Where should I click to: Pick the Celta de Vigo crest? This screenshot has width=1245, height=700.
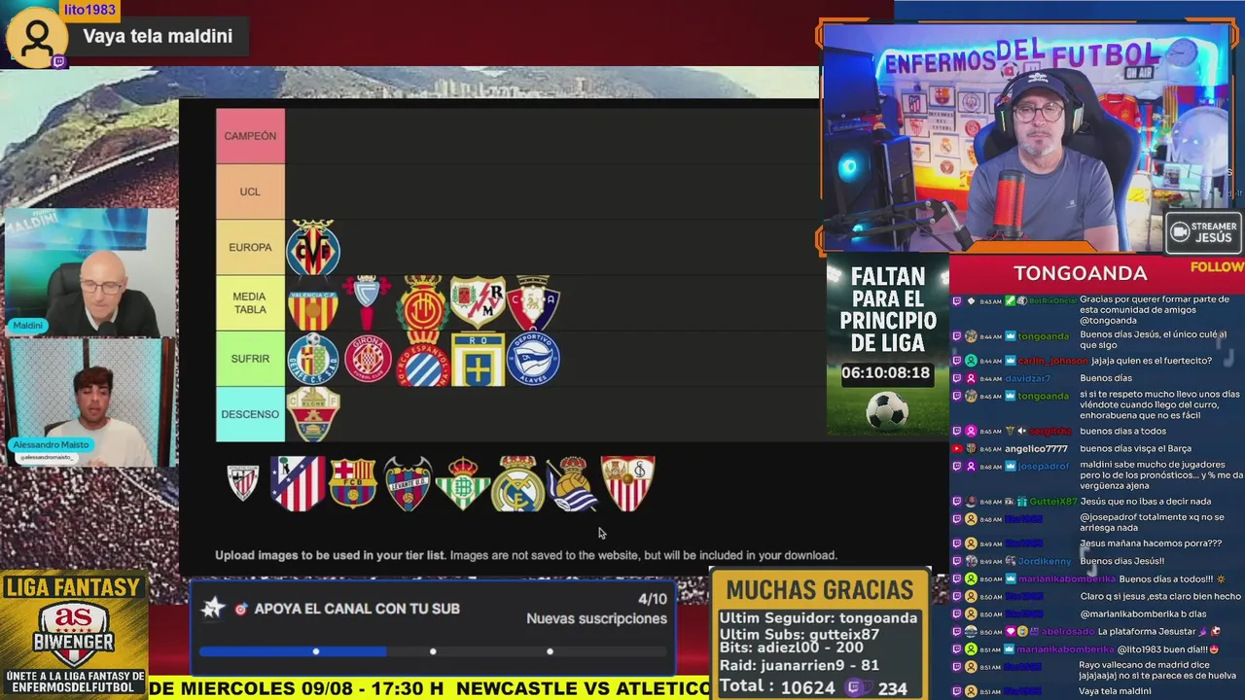click(367, 303)
